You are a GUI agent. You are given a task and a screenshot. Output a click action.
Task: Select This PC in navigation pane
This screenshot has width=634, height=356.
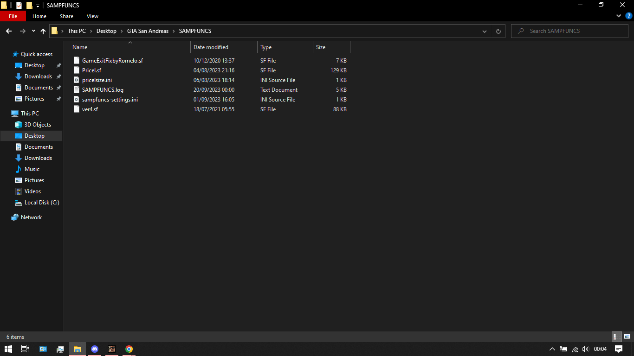pos(30,114)
